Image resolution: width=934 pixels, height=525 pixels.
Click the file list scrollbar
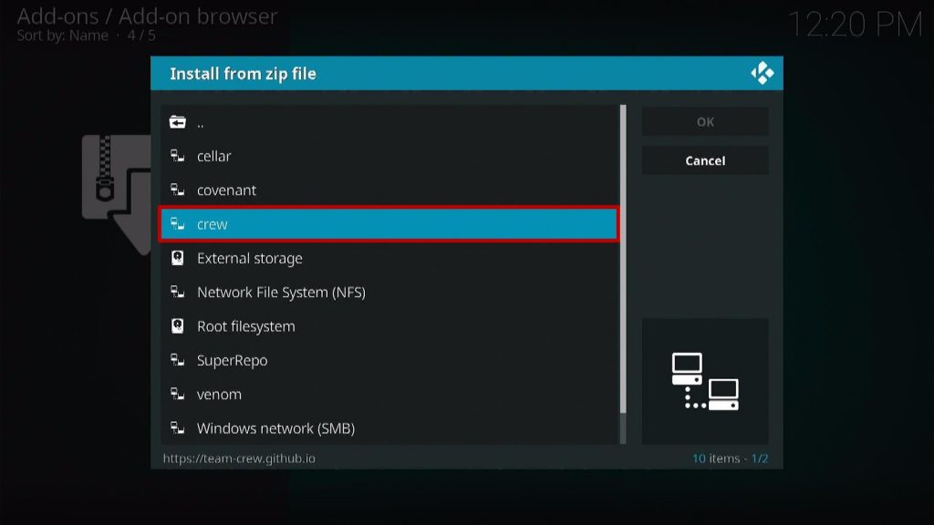(623, 273)
